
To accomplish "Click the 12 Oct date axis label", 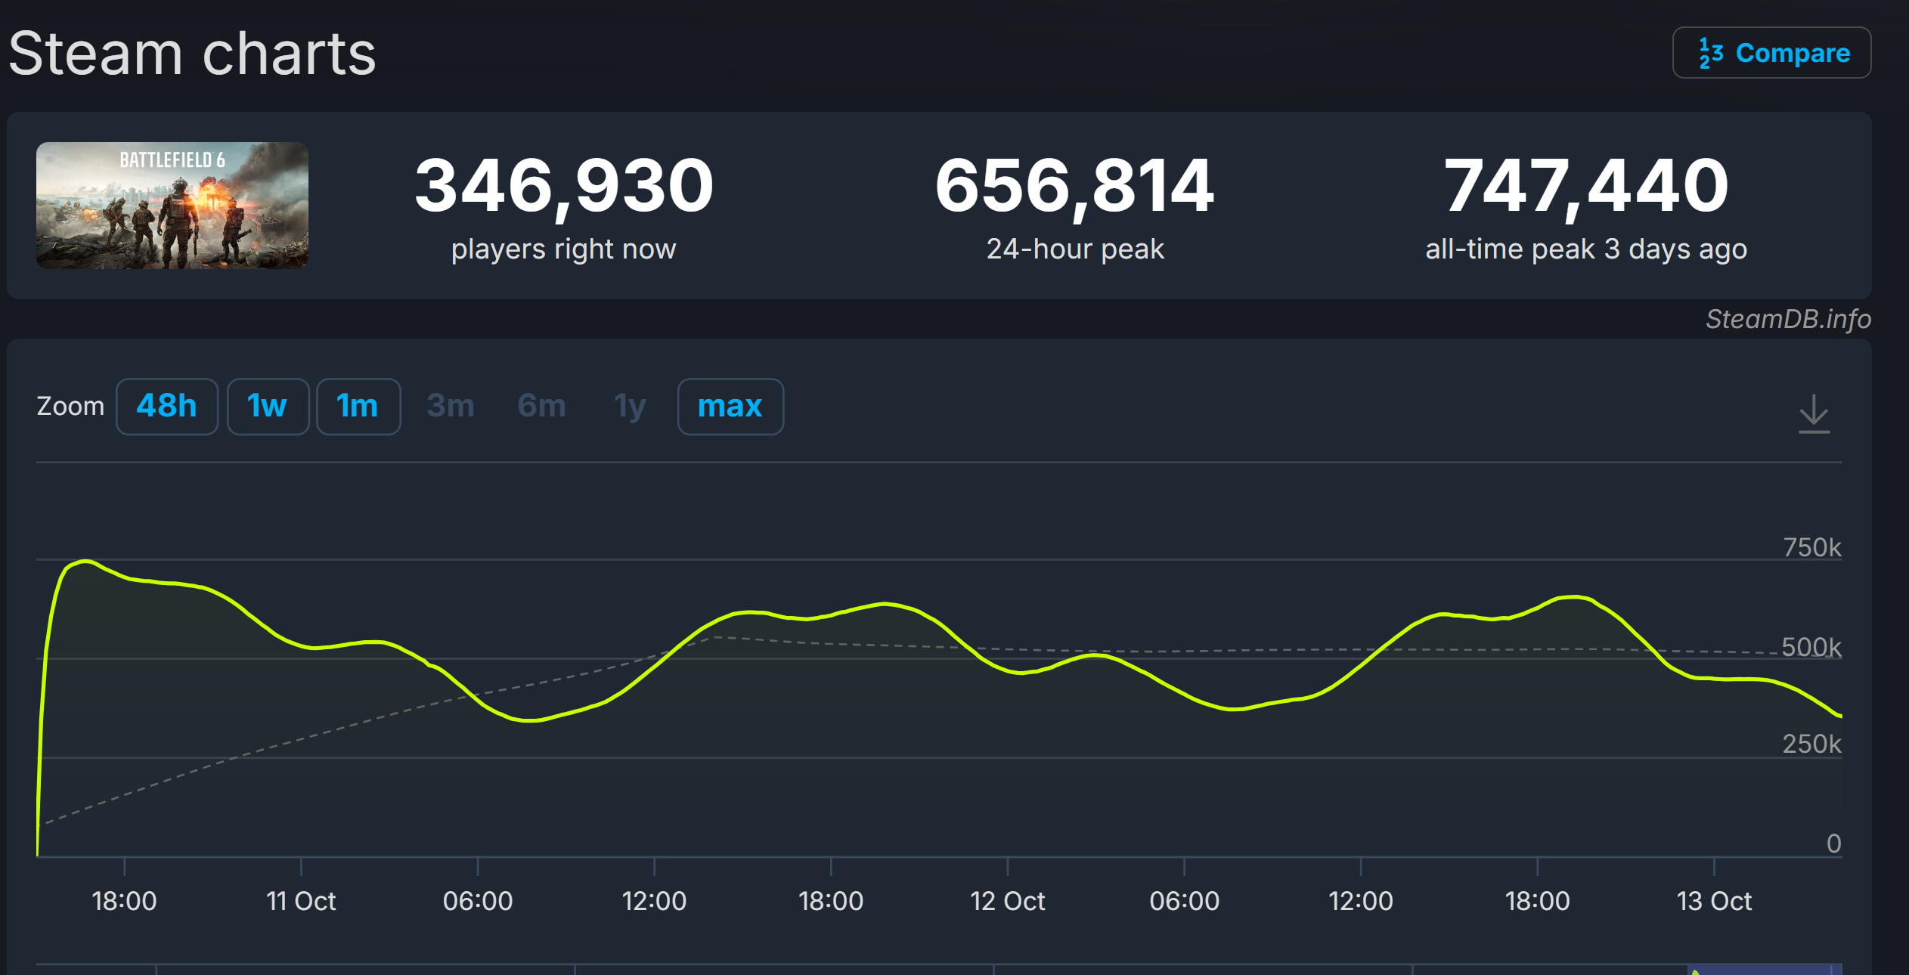I will point(1007,901).
